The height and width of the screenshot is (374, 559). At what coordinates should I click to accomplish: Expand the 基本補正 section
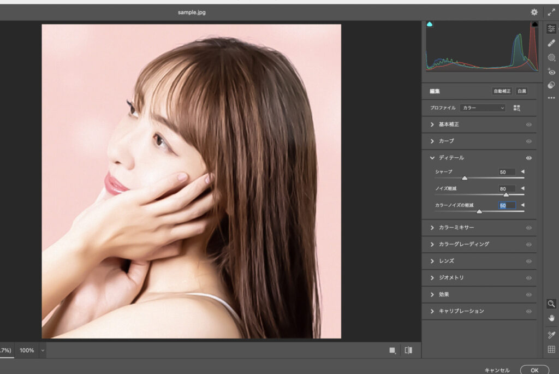point(432,124)
